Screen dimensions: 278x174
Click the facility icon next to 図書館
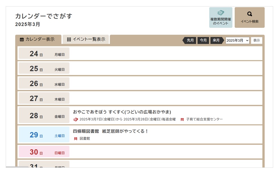click(76, 139)
